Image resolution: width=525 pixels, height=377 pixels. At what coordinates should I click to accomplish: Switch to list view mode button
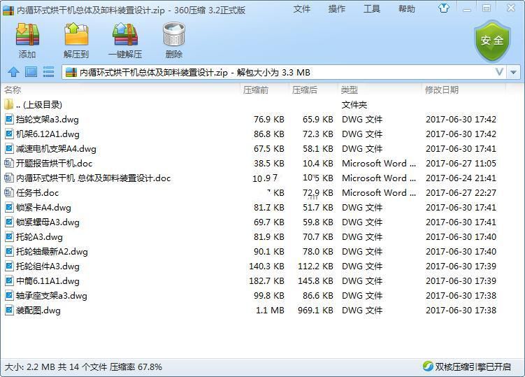(x=48, y=72)
